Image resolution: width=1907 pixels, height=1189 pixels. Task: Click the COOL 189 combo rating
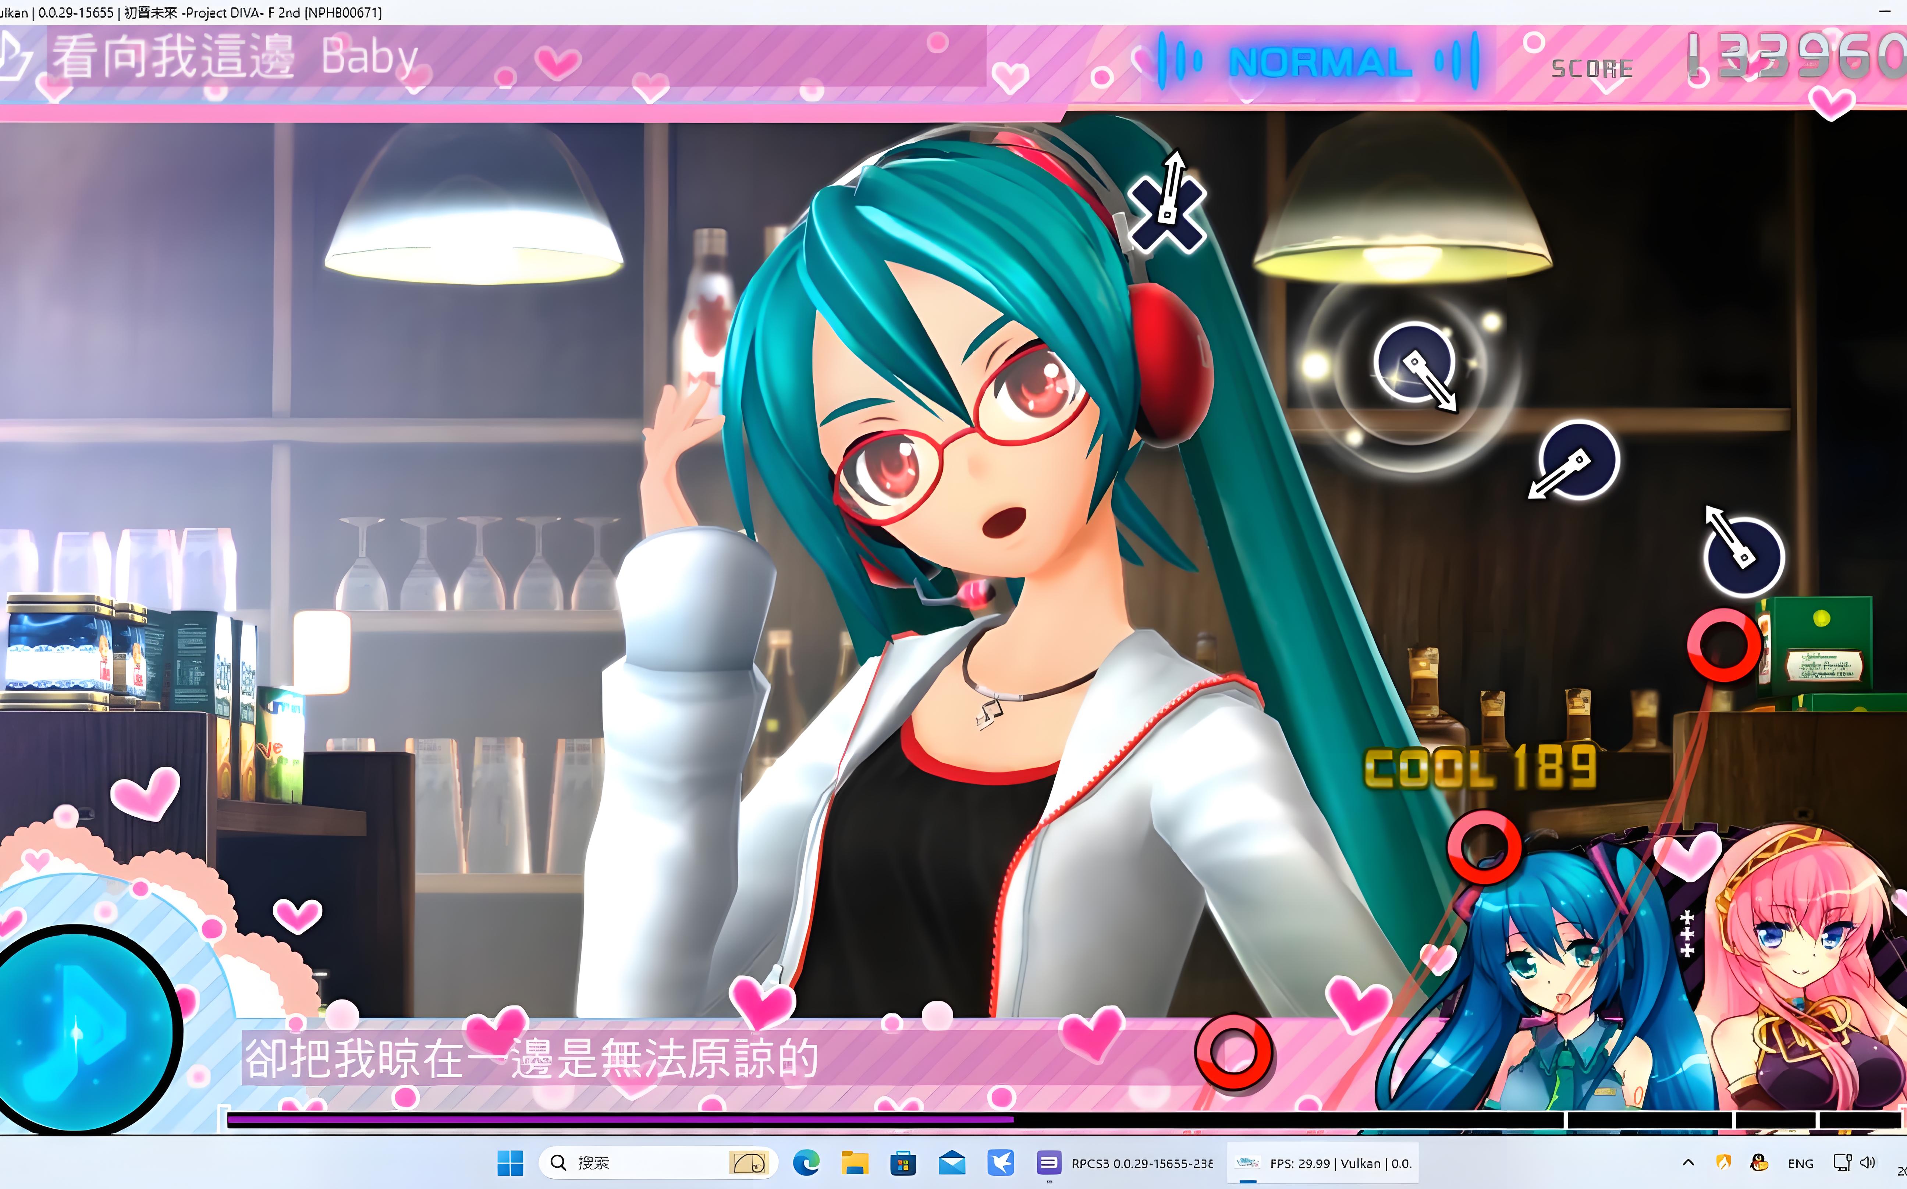click(1480, 767)
